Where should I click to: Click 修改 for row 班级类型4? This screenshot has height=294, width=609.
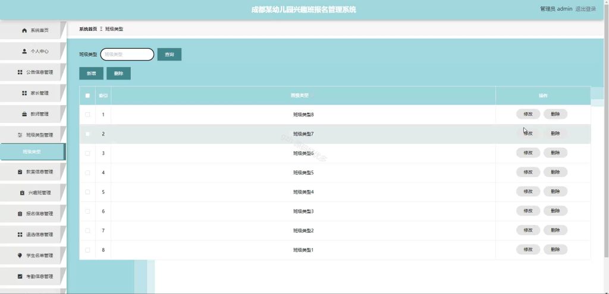pos(528,192)
